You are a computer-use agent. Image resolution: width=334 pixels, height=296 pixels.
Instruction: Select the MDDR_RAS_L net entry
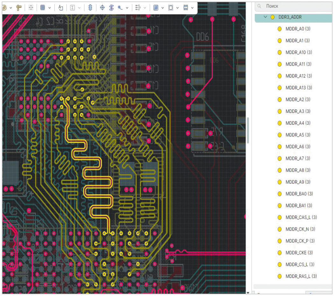(x=301, y=276)
